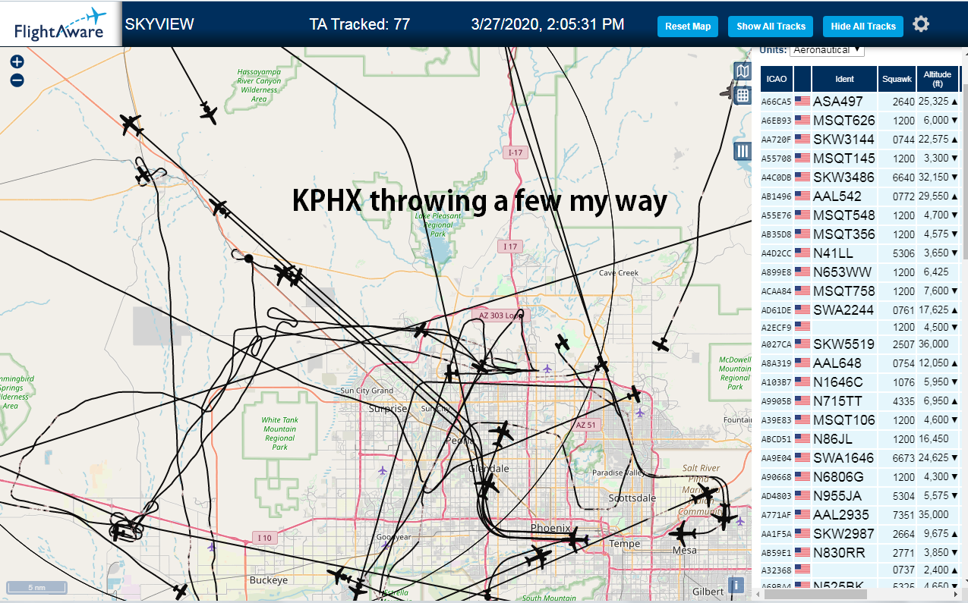Select the SKW2987 flight row

[x=861, y=533]
